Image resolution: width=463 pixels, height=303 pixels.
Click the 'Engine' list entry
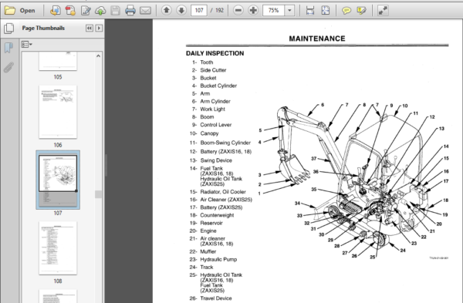point(208,231)
